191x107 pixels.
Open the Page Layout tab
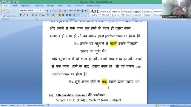click(26, 6)
